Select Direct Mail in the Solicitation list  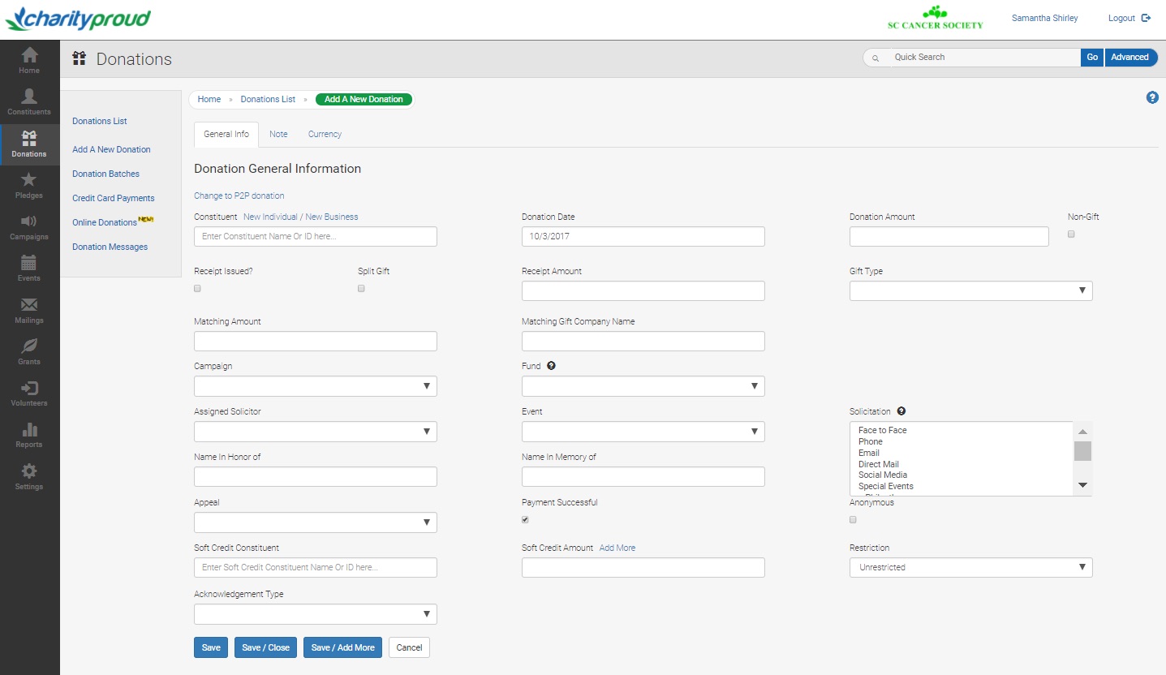(880, 463)
